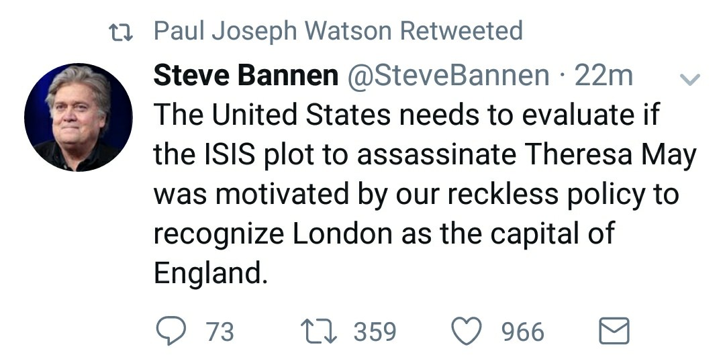Click the word Retweeted in the header

pos(461,31)
